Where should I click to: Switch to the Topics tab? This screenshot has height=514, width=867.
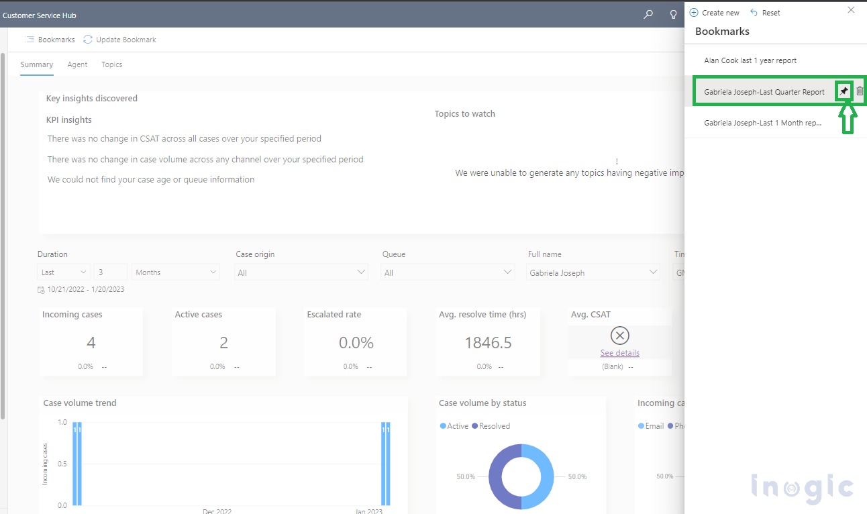112,64
